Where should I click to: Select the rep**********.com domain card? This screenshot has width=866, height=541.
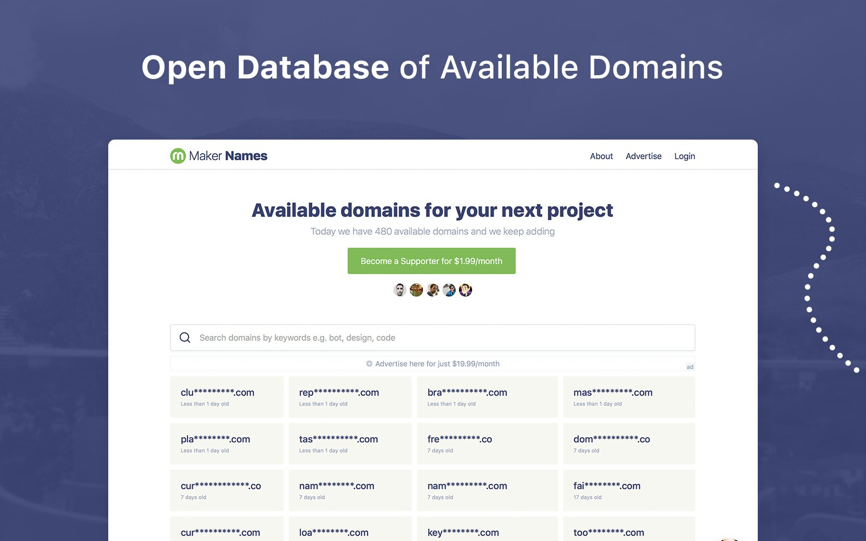[x=350, y=397]
